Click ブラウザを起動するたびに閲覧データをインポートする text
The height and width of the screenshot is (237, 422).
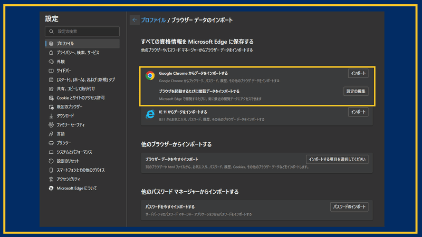tap(199, 91)
